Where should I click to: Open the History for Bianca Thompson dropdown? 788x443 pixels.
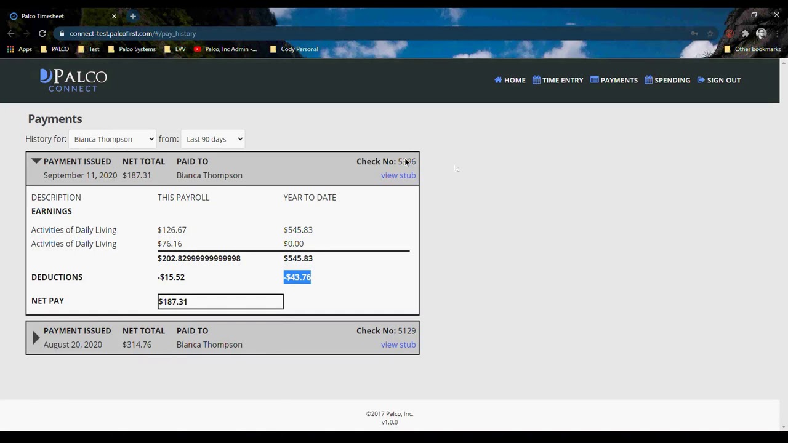tap(113, 139)
